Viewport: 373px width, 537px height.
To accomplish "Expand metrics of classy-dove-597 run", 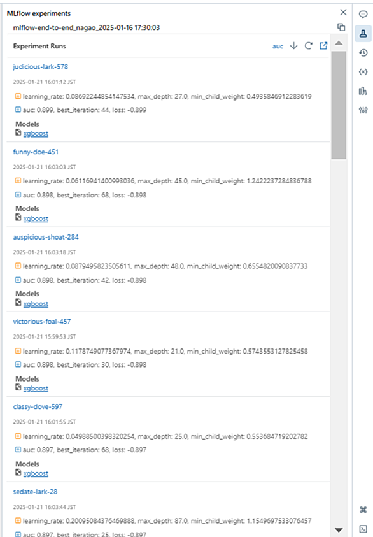I will [x=18, y=450].
